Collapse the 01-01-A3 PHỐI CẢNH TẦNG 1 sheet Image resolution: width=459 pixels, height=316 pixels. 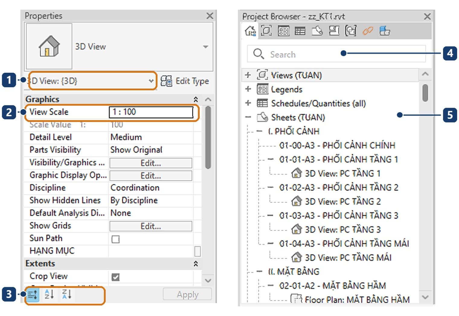(271, 159)
